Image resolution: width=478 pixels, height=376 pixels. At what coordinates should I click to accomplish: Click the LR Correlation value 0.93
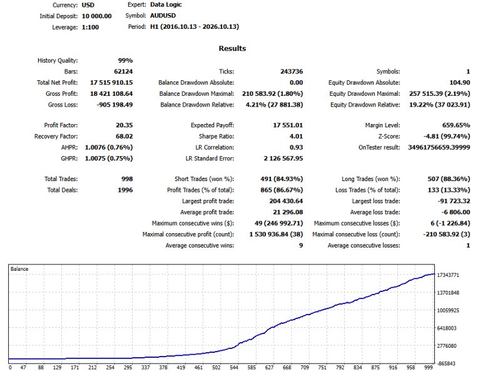297,147
